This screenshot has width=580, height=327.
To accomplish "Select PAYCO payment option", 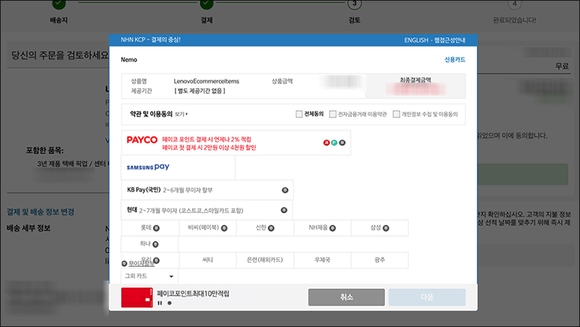I will click(x=236, y=143).
